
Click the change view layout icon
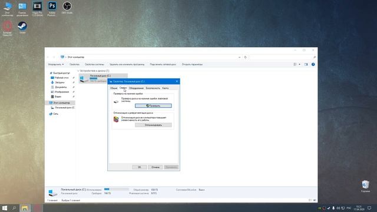295,64
